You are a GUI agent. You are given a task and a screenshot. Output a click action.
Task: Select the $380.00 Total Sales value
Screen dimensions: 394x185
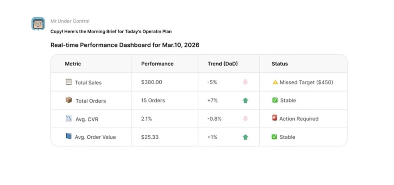tap(152, 82)
